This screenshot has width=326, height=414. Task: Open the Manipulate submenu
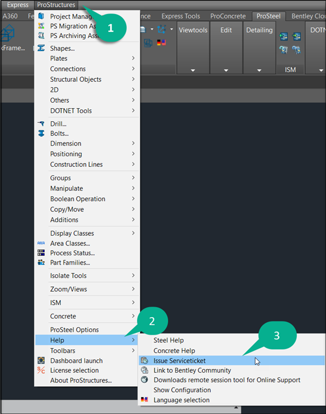(x=87, y=188)
